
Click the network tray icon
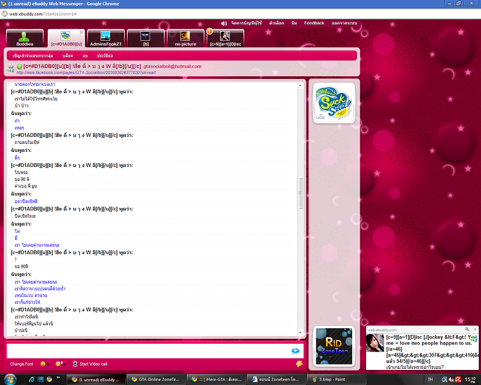pyautogui.click(x=444, y=380)
